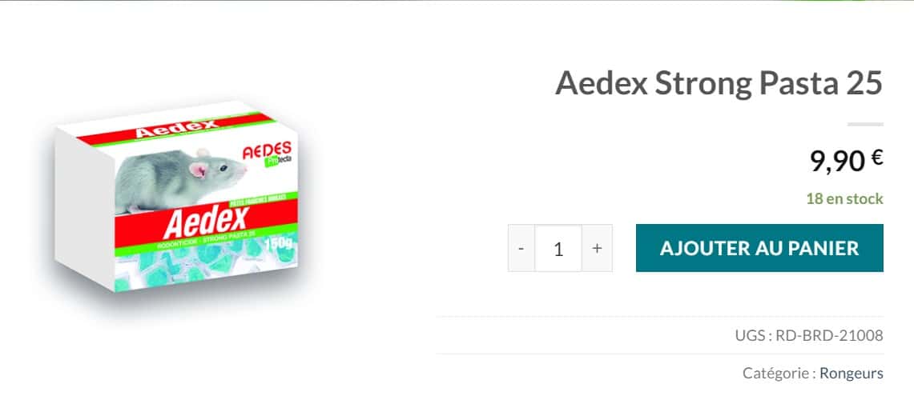This screenshot has width=914, height=404.
Task: Increase quantity with the plus button
Action: (x=597, y=248)
